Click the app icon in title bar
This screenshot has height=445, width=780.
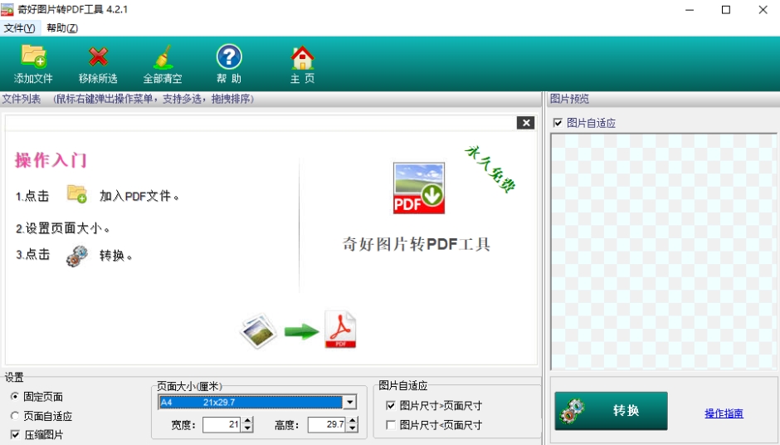tap(7, 9)
